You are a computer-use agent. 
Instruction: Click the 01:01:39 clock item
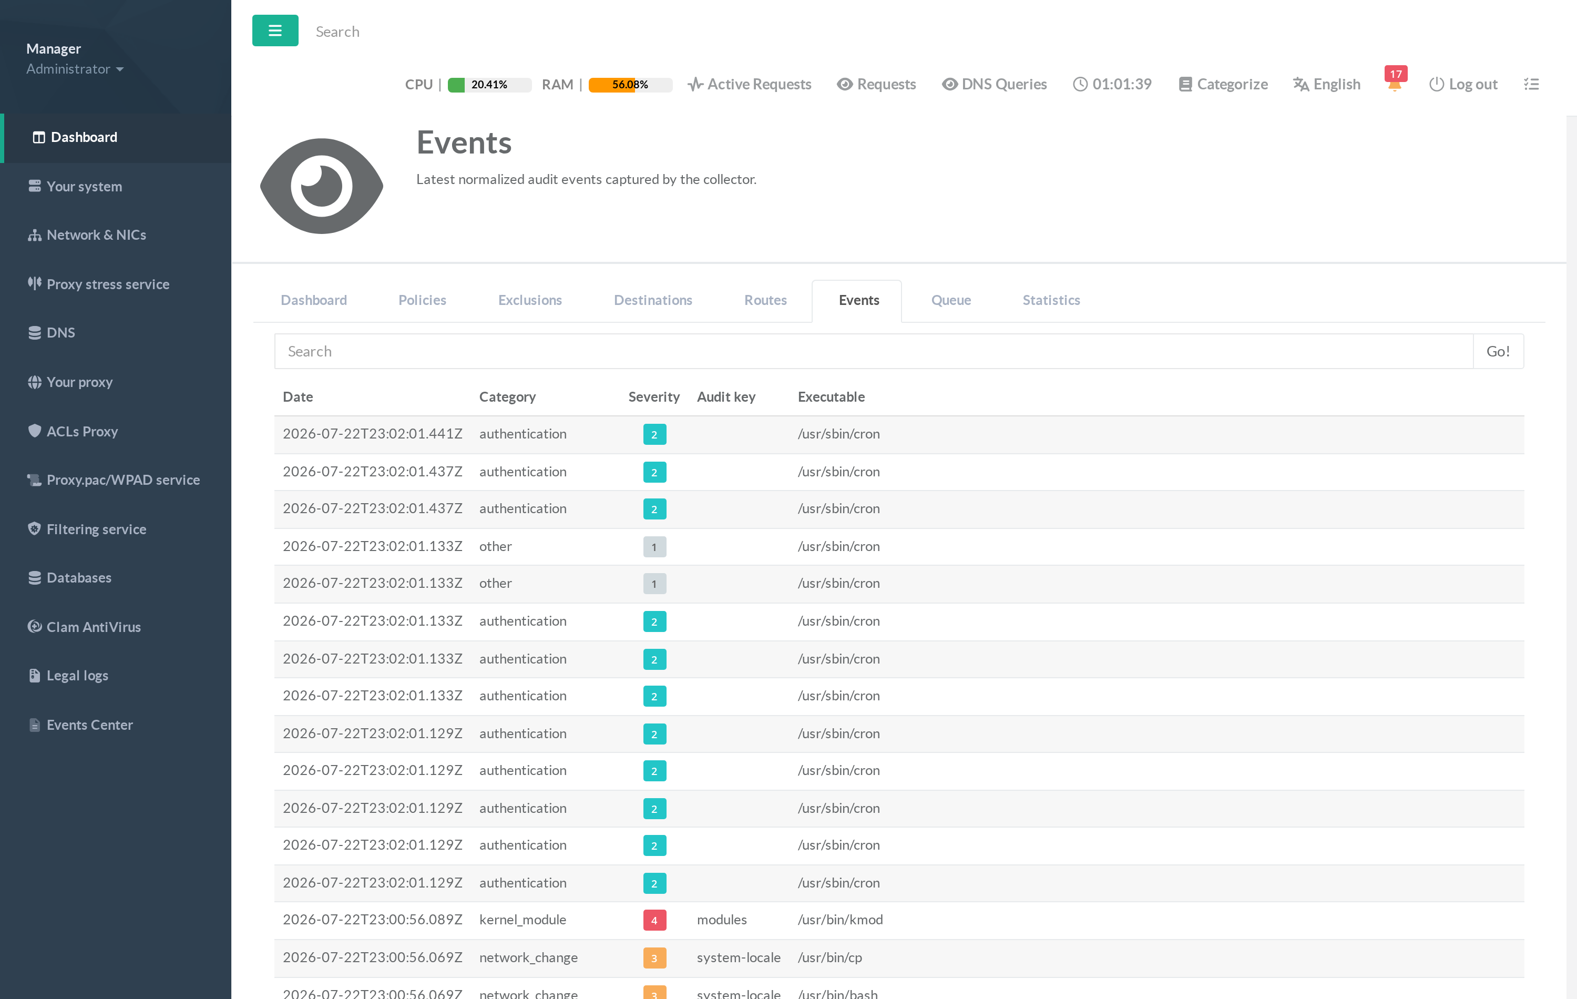[1112, 85]
